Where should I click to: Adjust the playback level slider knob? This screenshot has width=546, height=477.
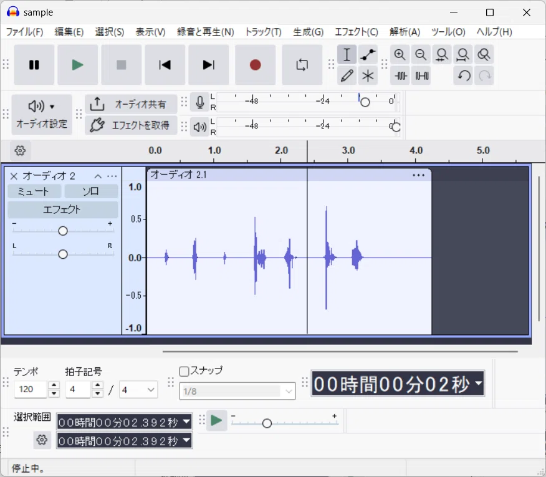coord(396,127)
